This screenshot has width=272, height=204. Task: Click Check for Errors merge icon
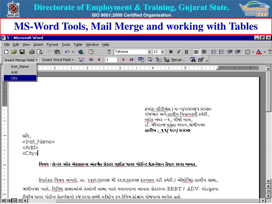[151, 60]
